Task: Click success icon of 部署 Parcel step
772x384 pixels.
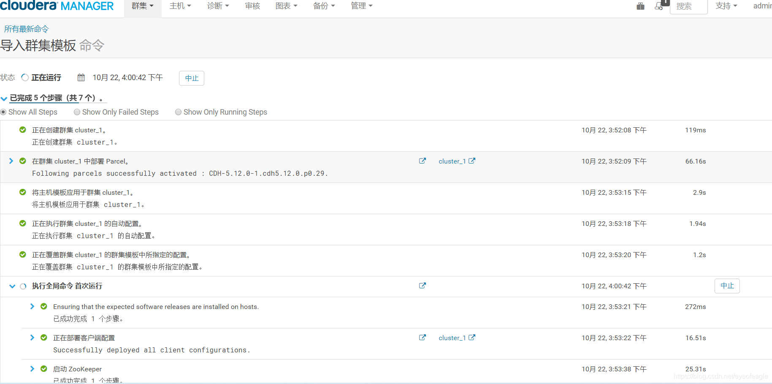Action: pos(23,161)
